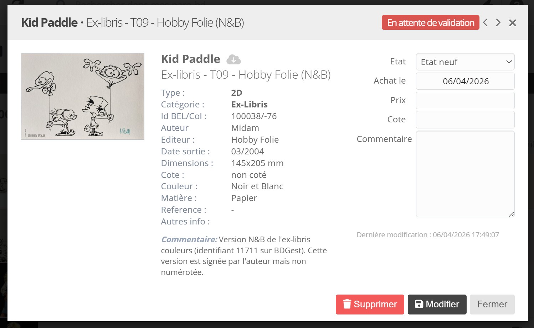Focus the Cote input field on the right
The width and height of the screenshot is (534, 328).
coord(465,120)
